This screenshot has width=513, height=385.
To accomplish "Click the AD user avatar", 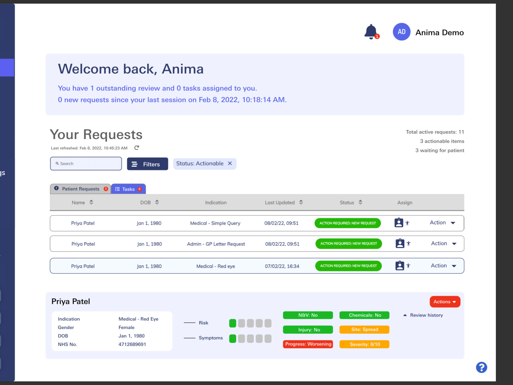I will click(401, 32).
